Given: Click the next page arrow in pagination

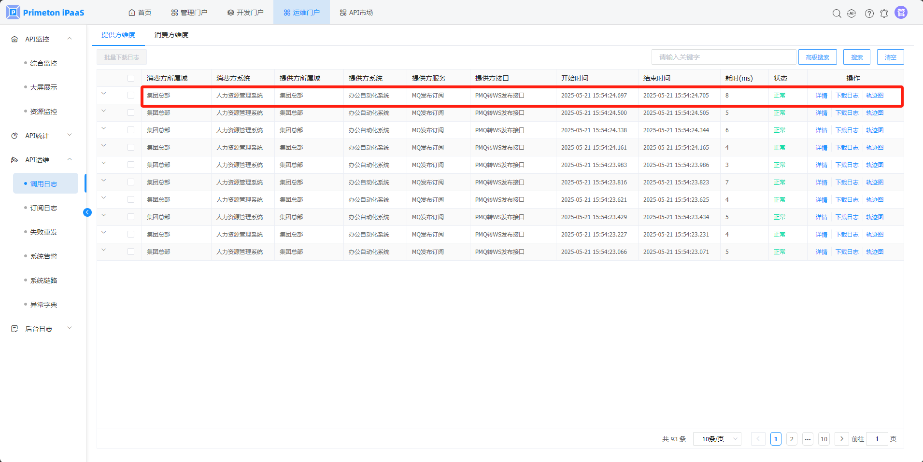Looking at the screenshot, I should point(841,439).
